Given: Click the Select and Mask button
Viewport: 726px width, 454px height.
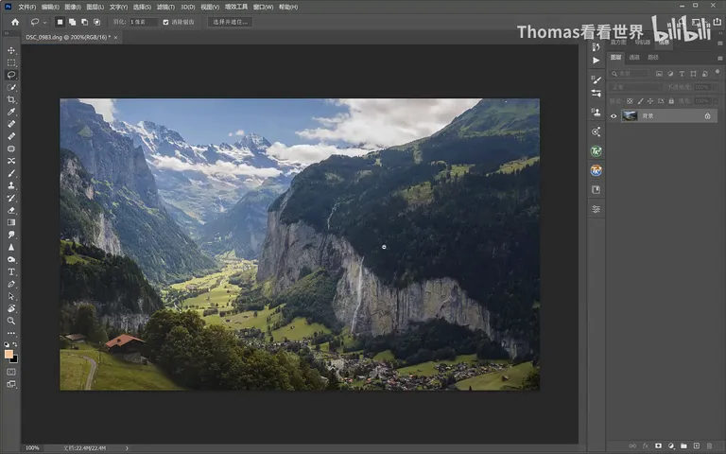Looking at the screenshot, I should pos(230,22).
